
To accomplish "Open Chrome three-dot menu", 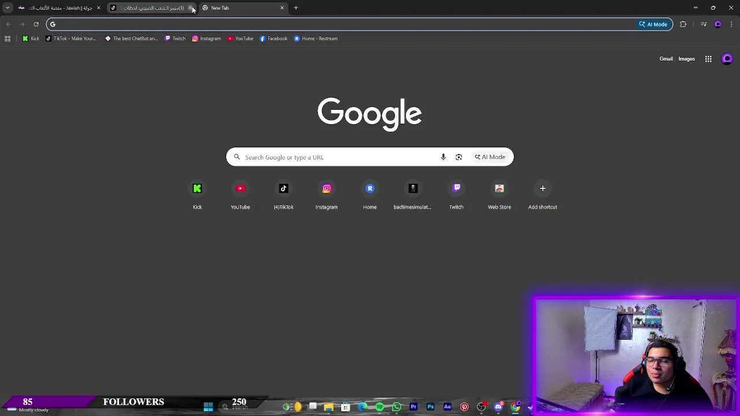I will pyautogui.click(x=731, y=24).
